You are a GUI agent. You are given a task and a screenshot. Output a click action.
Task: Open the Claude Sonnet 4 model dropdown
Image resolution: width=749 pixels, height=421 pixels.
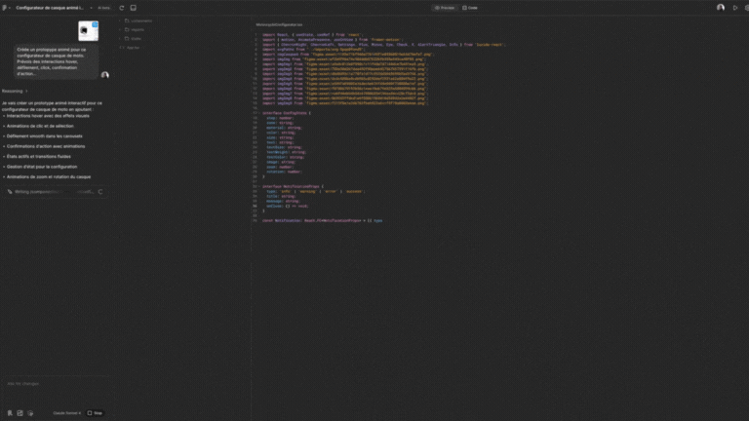pyautogui.click(x=66, y=412)
